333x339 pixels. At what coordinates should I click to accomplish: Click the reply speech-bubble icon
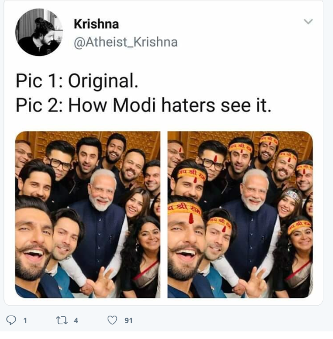10,320
